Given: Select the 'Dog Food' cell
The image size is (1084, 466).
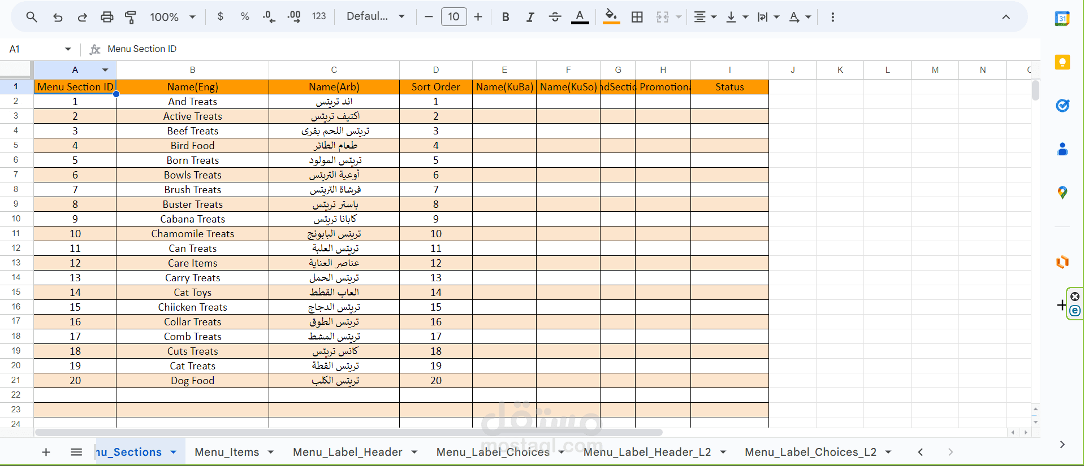Looking at the screenshot, I should click(192, 380).
